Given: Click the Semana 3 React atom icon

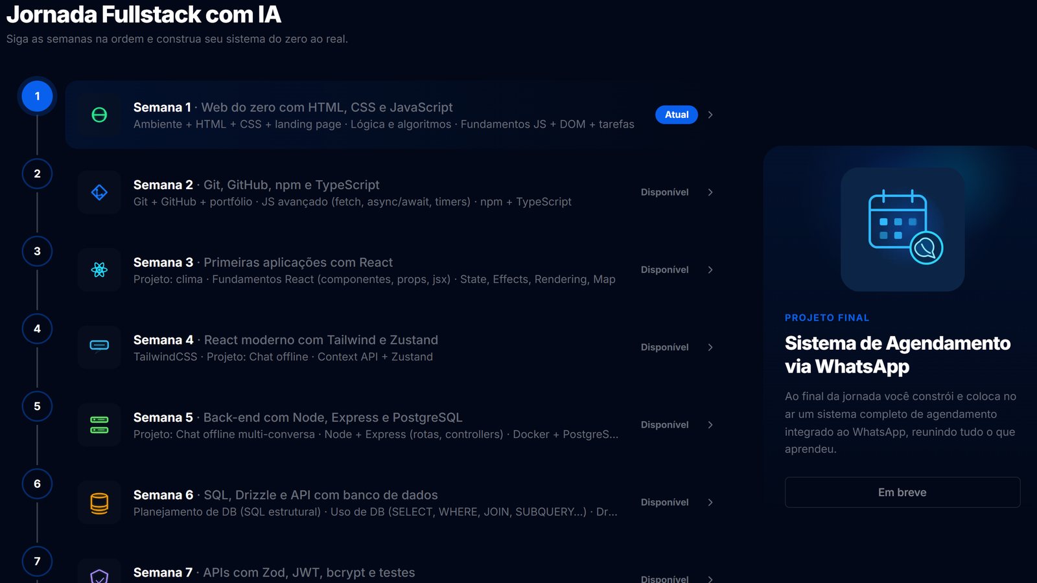Looking at the screenshot, I should click(99, 269).
